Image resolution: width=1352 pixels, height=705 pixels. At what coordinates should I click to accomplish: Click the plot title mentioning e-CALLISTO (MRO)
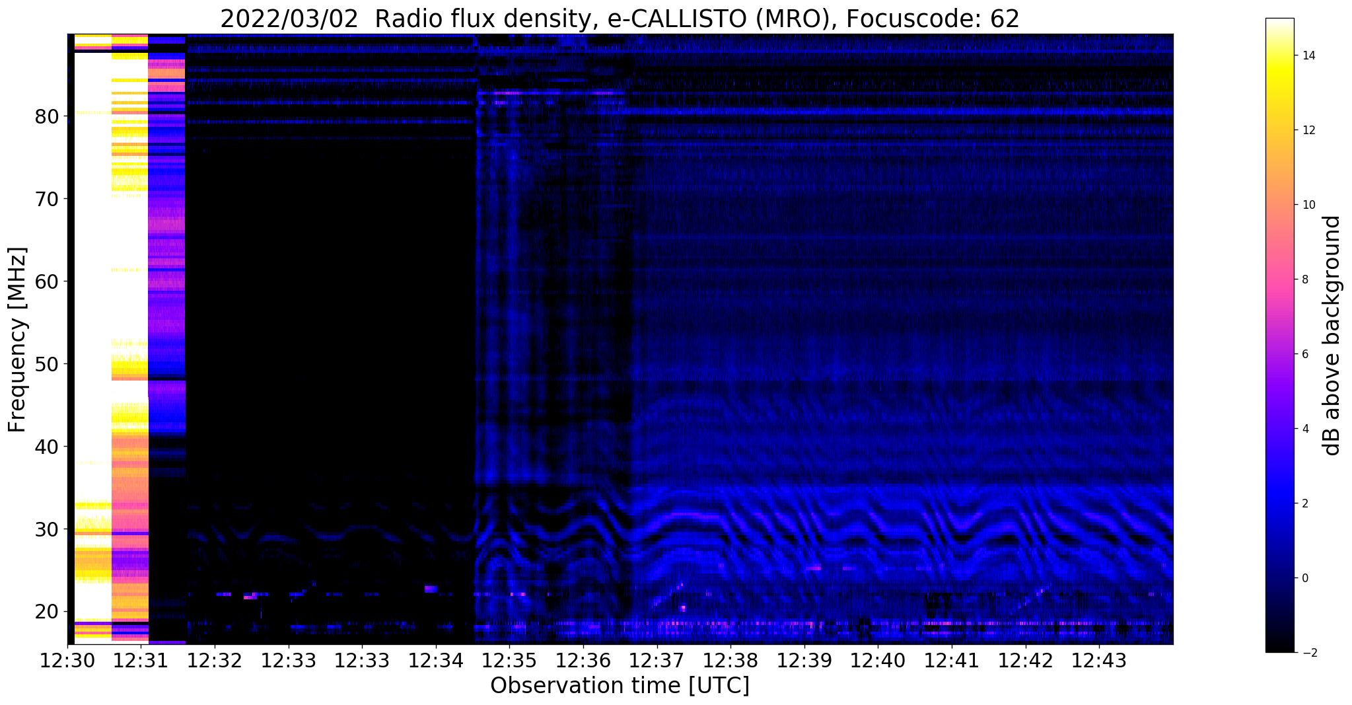[620, 19]
